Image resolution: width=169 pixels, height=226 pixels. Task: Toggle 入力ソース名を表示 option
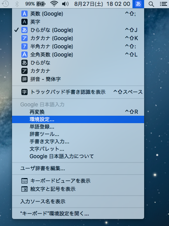pos(78,201)
